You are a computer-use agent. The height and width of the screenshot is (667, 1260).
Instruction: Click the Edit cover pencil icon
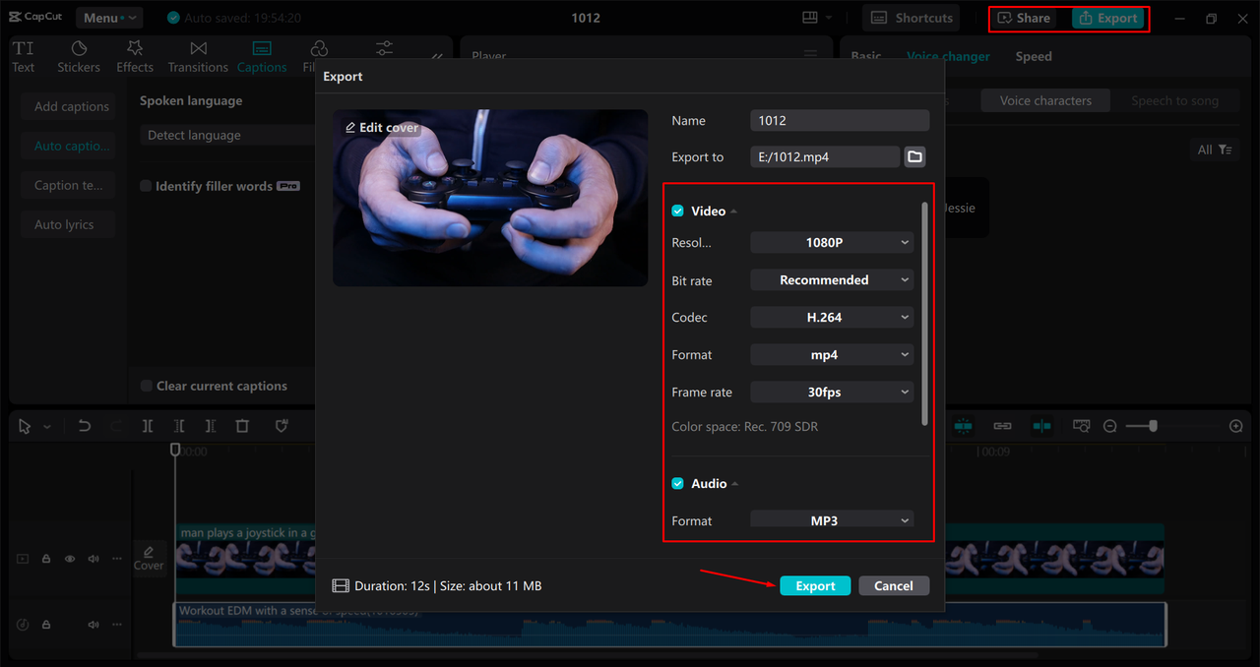(350, 128)
